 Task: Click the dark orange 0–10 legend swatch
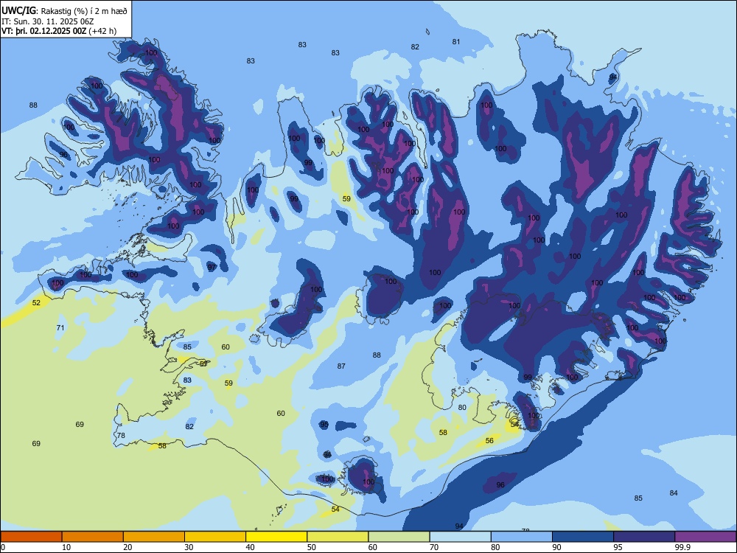(x=31, y=537)
